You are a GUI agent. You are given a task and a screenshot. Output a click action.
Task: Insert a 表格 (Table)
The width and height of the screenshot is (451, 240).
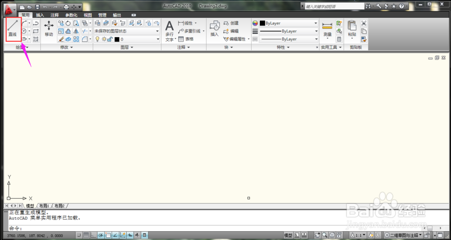coord(186,39)
